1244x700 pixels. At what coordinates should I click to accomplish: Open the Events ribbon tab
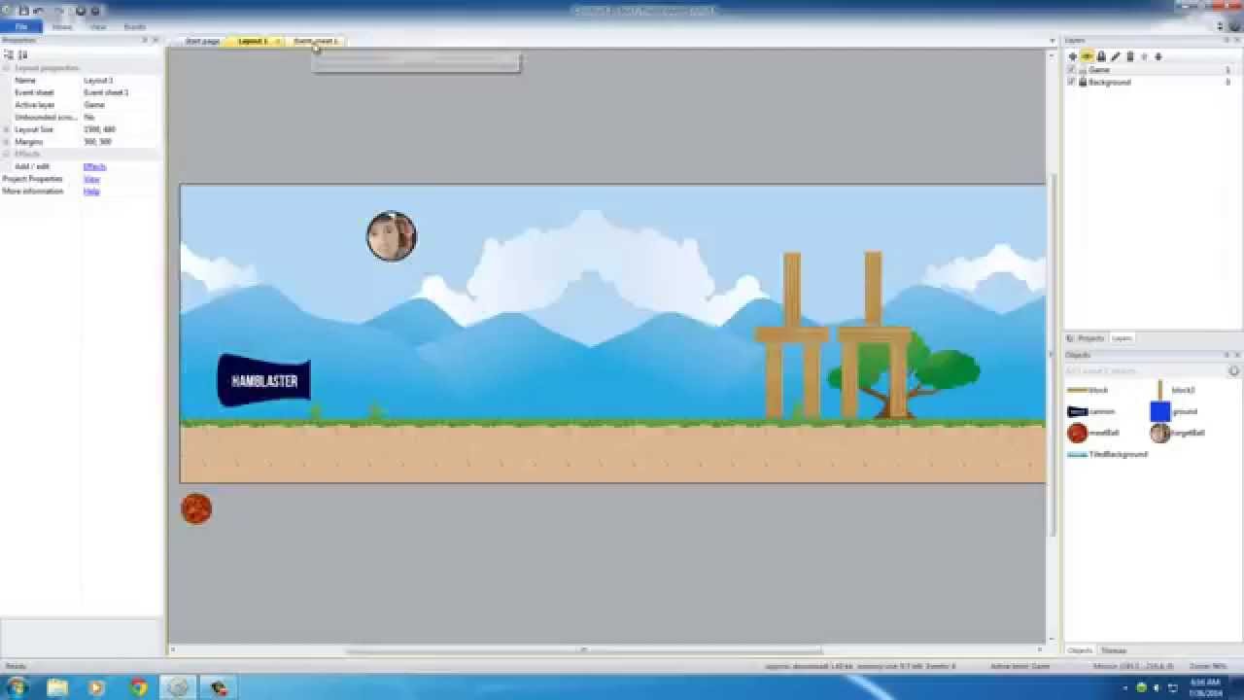(x=135, y=27)
